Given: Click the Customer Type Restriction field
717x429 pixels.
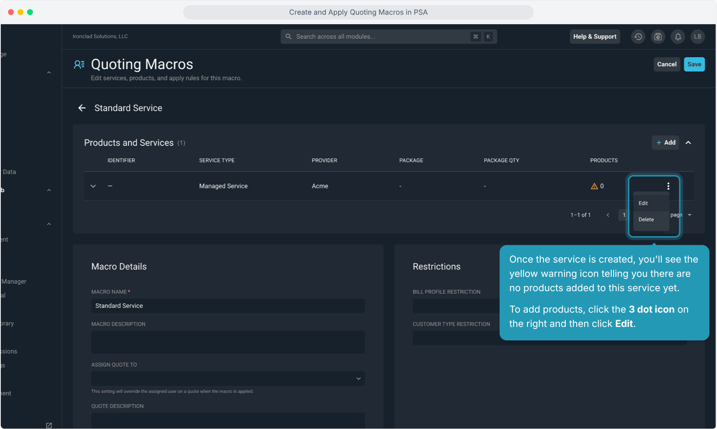Looking at the screenshot, I should click(x=456, y=338).
